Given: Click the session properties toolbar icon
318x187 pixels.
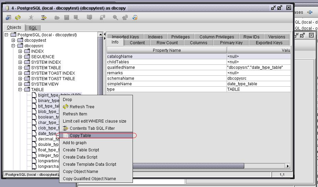Looking at the screenshot, I should (x=9, y=17).
